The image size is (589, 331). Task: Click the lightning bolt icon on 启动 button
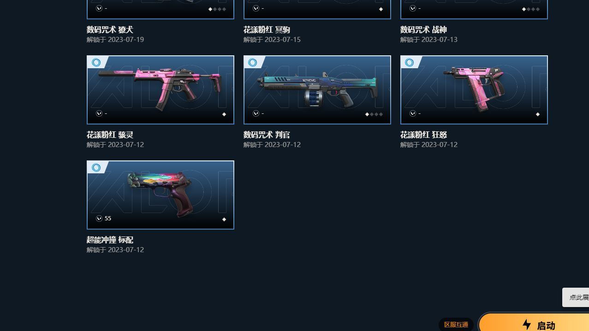[526, 325]
